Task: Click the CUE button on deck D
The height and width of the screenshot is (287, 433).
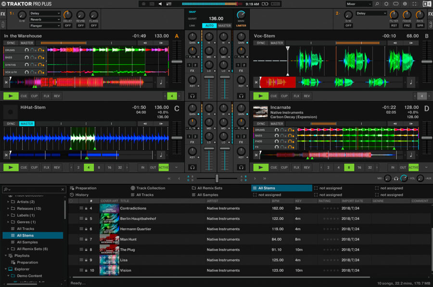Action: (x=274, y=167)
